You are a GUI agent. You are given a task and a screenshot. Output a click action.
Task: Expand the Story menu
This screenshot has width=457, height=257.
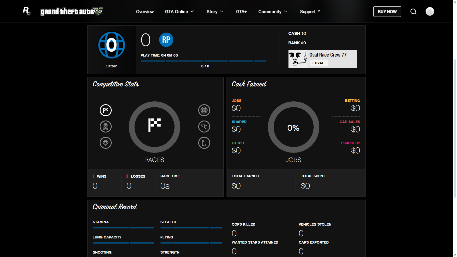(215, 12)
